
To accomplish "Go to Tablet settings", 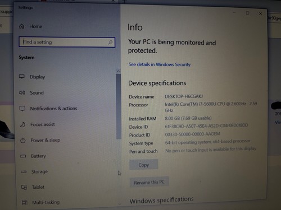I will [x=38, y=187].
